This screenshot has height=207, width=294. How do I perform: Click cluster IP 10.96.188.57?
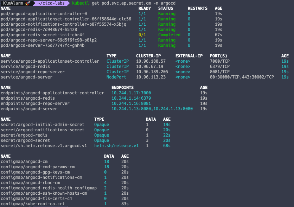coord(151,61)
